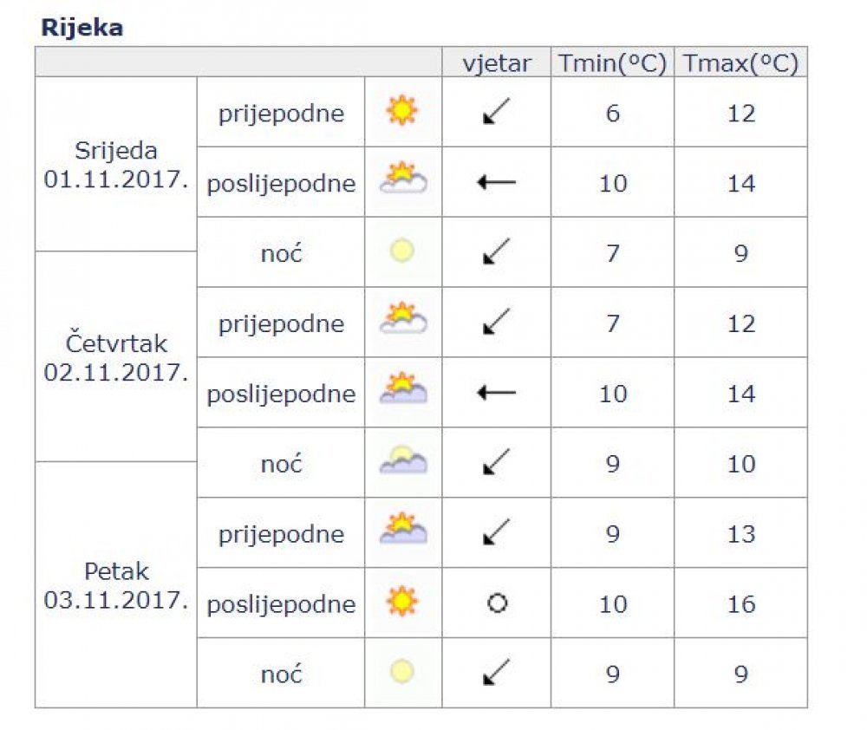Click the partly cloudy icon for Četvrtak prijepodne

(403, 318)
